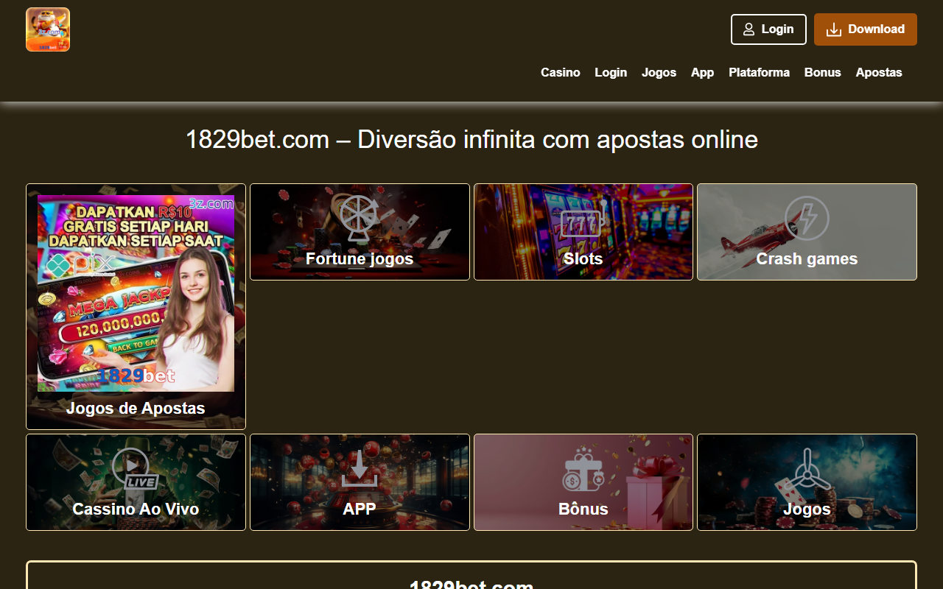Click the LIVE play icon on Cassino Ao Vivo
Viewport: 943px width, 589px height.
coord(134,469)
